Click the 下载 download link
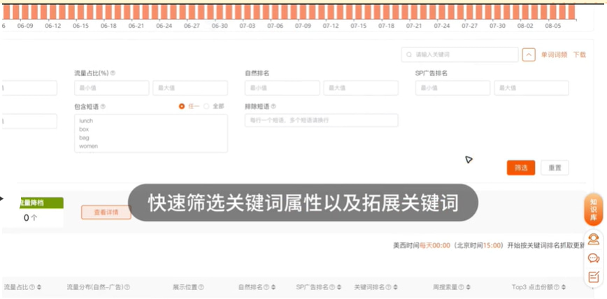 pos(580,55)
